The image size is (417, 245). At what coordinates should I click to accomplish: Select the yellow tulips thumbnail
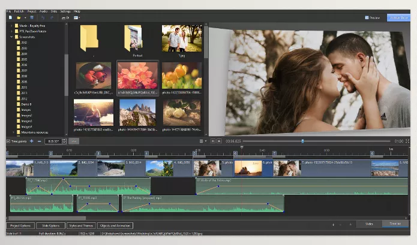click(182, 75)
